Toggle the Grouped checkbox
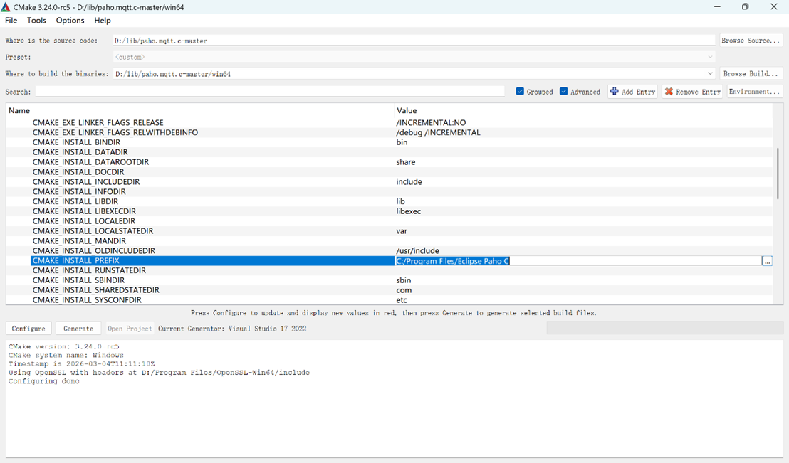The width and height of the screenshot is (789, 463). [x=520, y=92]
